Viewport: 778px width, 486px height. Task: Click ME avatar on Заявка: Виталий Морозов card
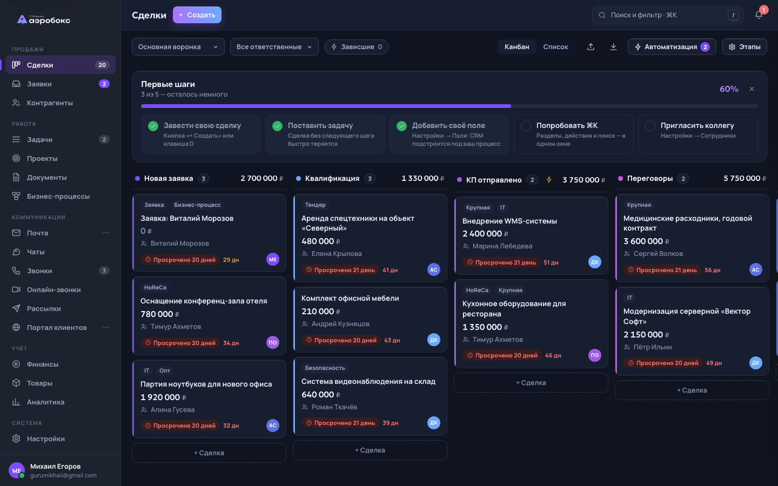click(x=273, y=259)
